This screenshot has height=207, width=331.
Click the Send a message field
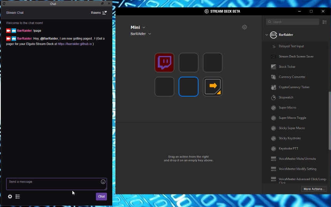pos(56,184)
